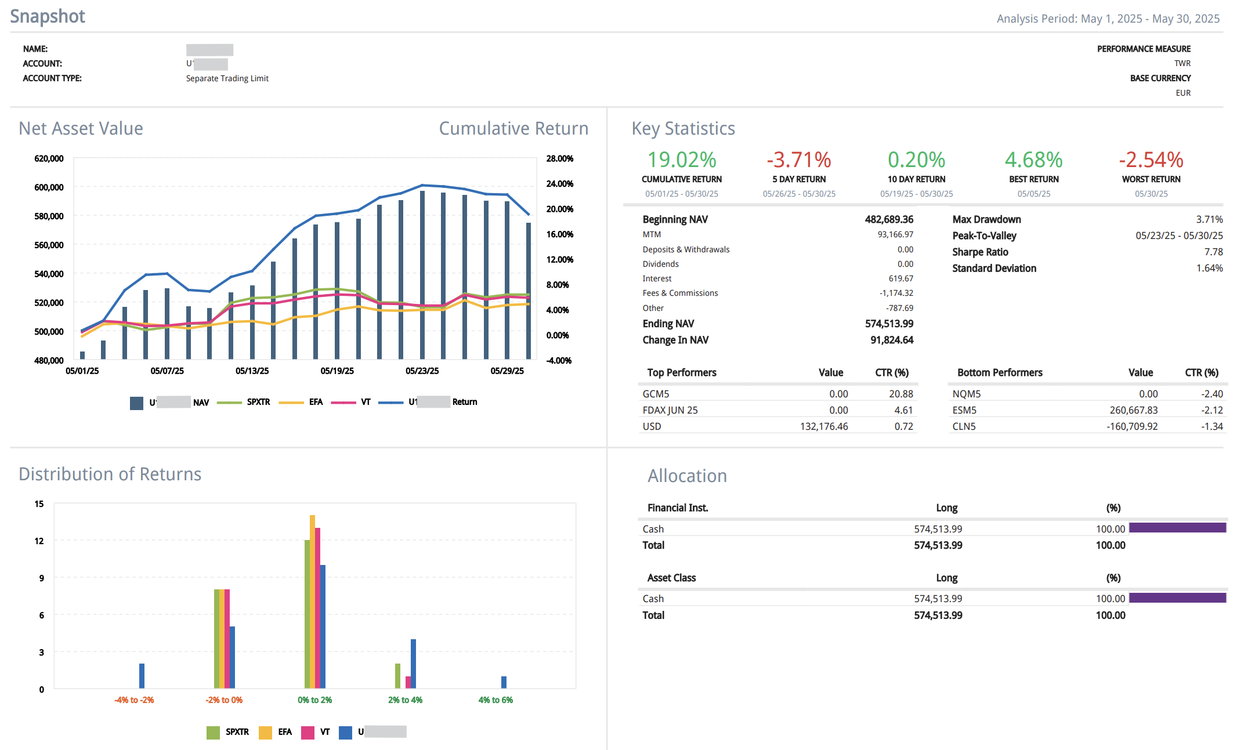Click pink VT square in distribution legend
Image resolution: width=1248 pixels, height=750 pixels.
(x=308, y=732)
